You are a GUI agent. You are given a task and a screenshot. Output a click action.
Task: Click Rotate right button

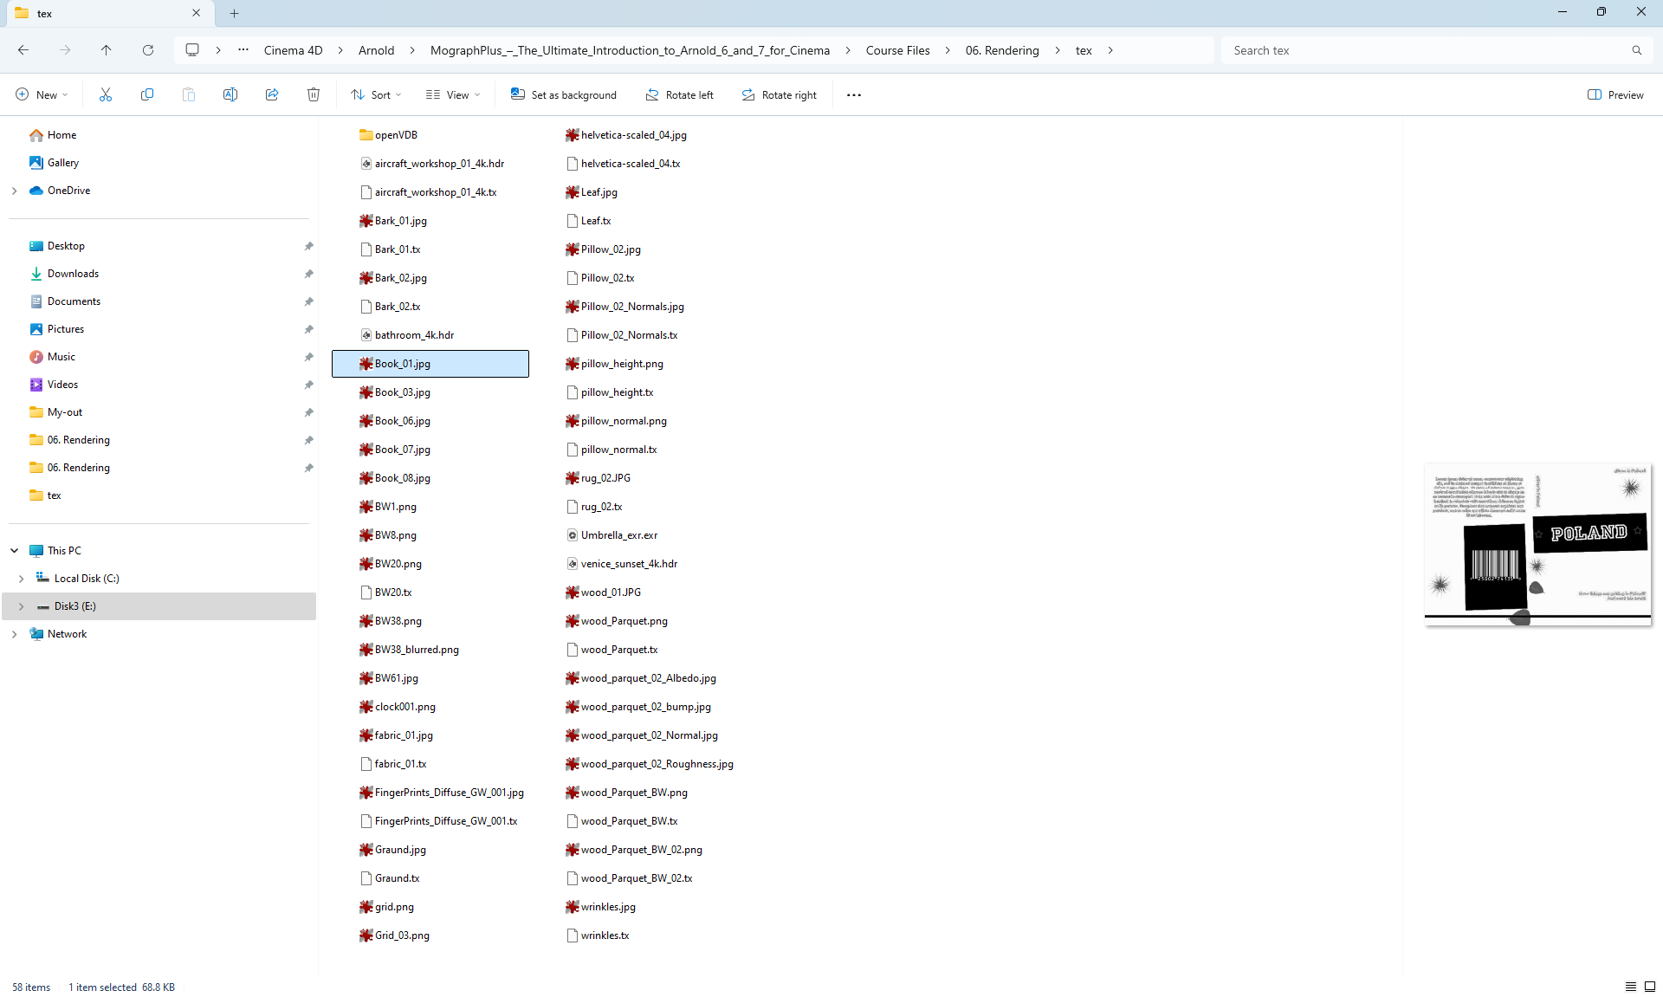(x=780, y=94)
